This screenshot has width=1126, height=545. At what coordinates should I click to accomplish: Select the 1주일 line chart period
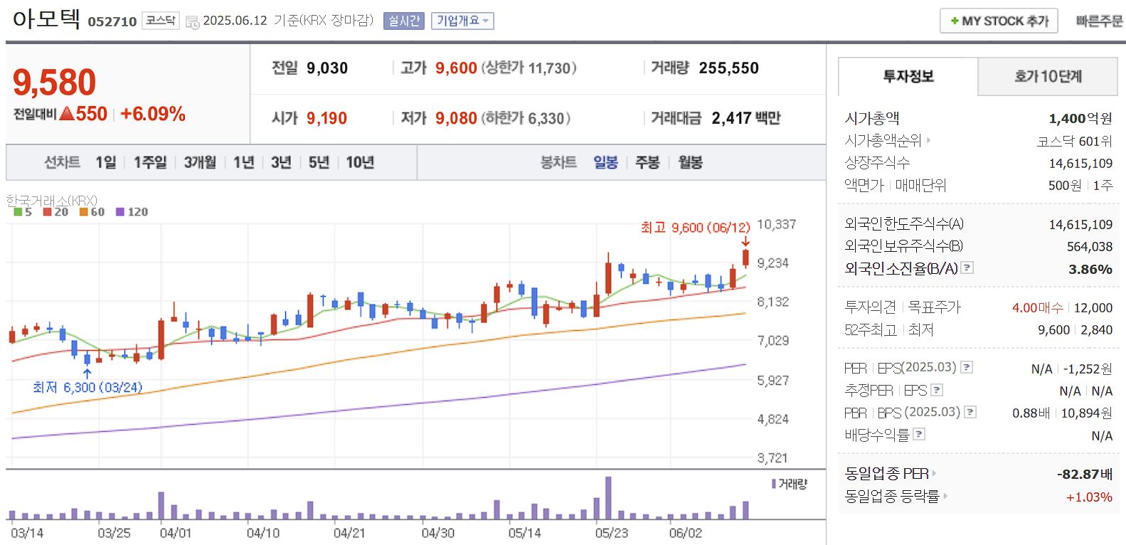pos(150,162)
